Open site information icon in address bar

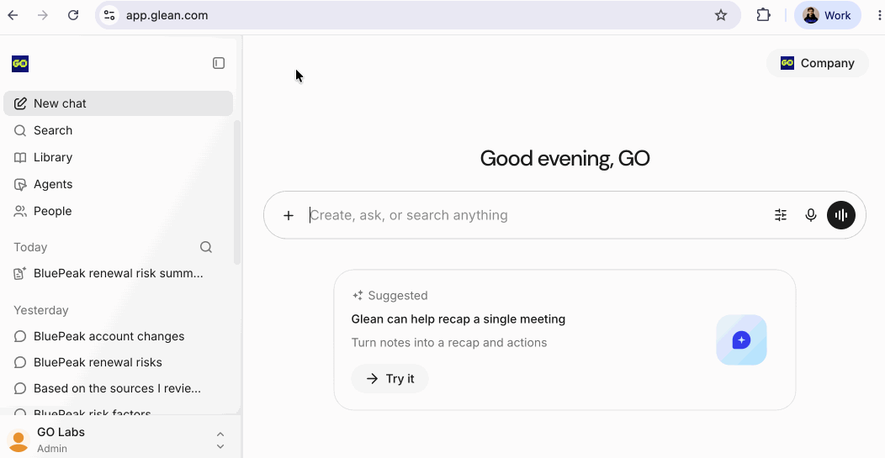(109, 15)
